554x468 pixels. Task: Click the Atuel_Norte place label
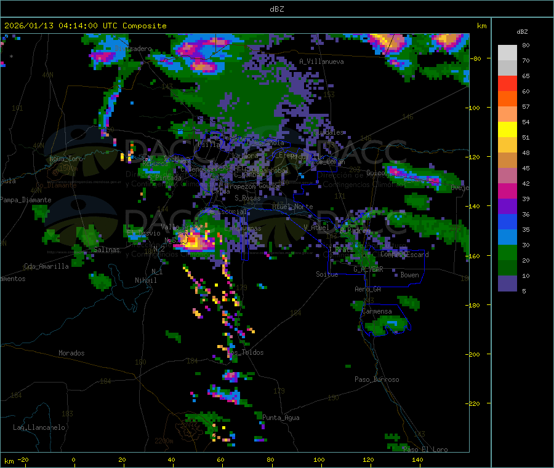(x=292, y=207)
